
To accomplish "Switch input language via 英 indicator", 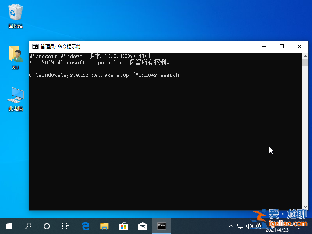I will (259, 226).
